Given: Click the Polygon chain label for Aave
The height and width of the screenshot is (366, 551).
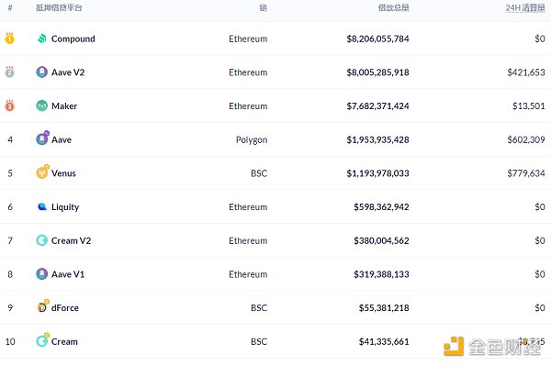Looking at the screenshot, I should (252, 140).
